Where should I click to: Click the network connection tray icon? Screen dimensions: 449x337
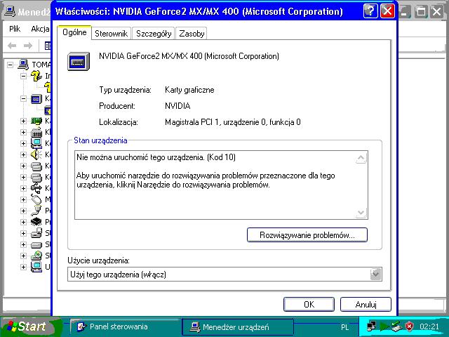[x=372, y=326]
